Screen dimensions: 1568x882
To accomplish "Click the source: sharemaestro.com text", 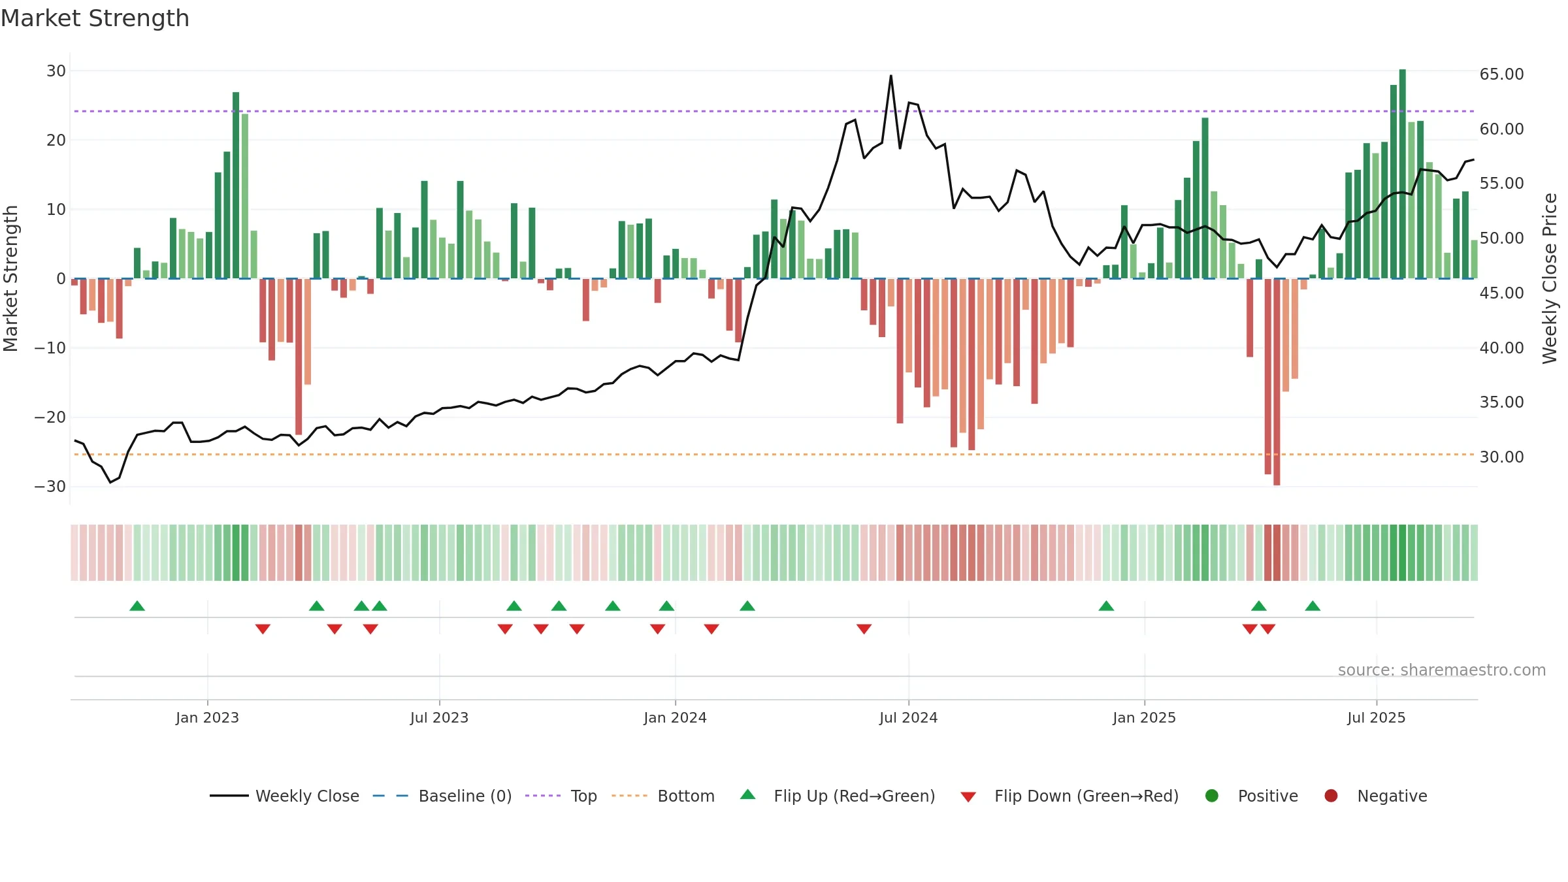I will pyautogui.click(x=1442, y=670).
